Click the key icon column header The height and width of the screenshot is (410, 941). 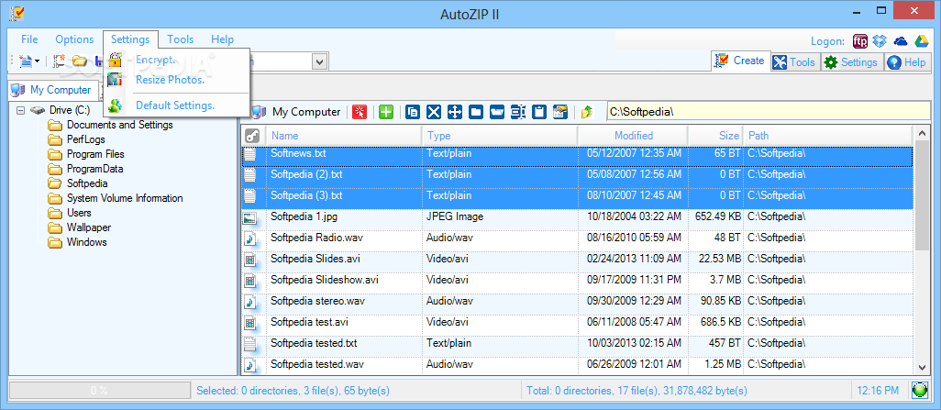252,136
